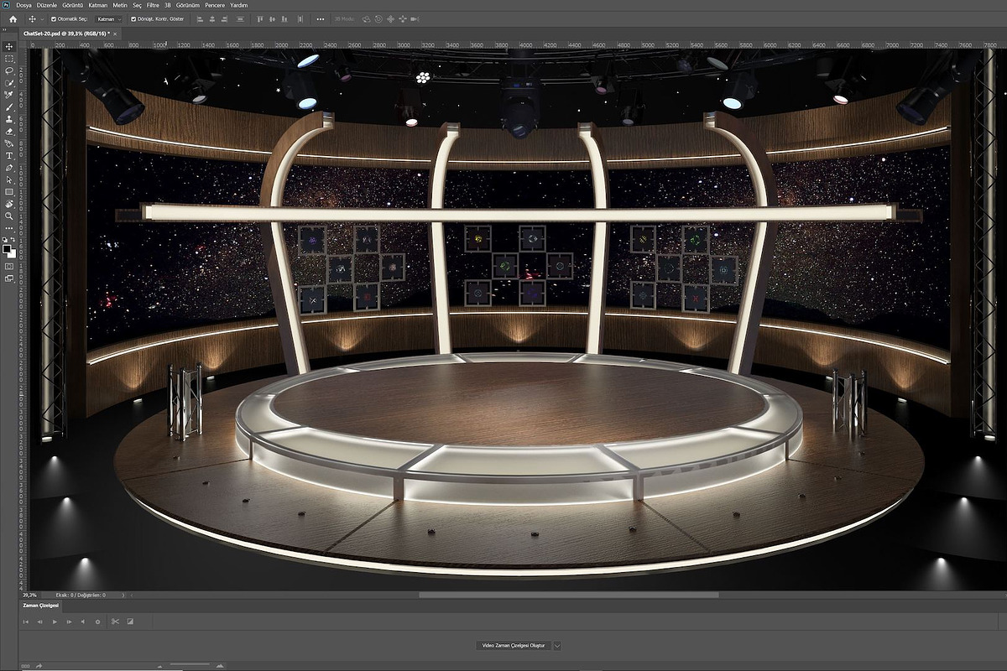Select the Path Selection arrow tool
This screenshot has width=1007, height=671.
pos(9,180)
